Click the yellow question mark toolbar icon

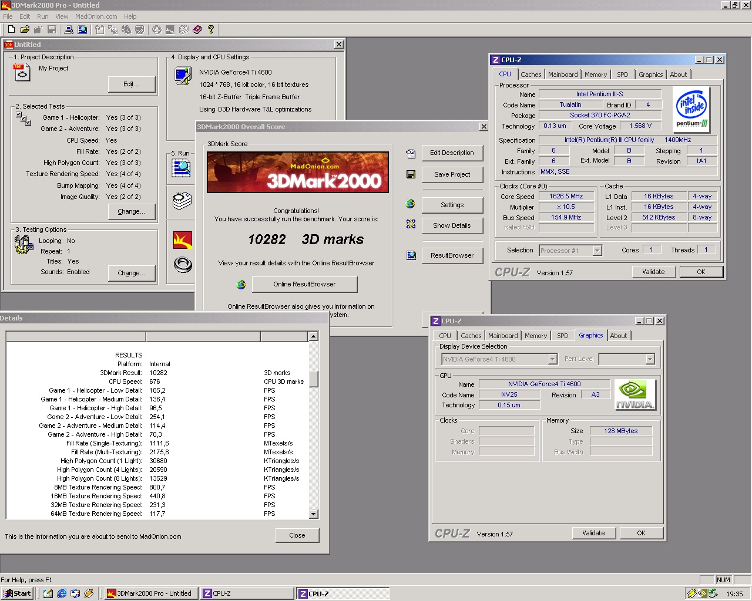[x=211, y=29]
